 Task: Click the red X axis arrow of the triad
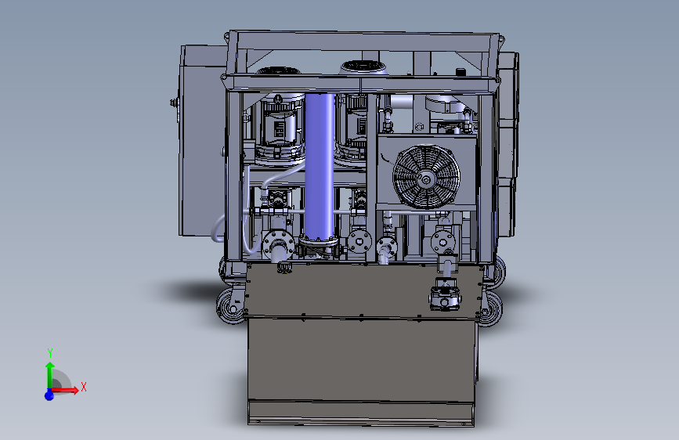point(67,390)
